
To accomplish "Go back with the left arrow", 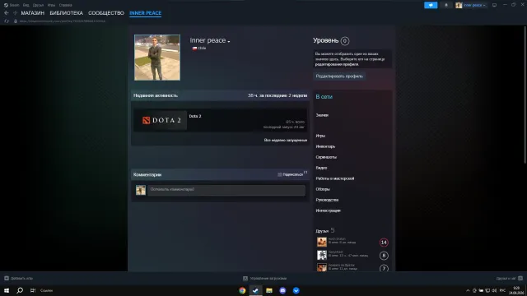I will click(7, 13).
